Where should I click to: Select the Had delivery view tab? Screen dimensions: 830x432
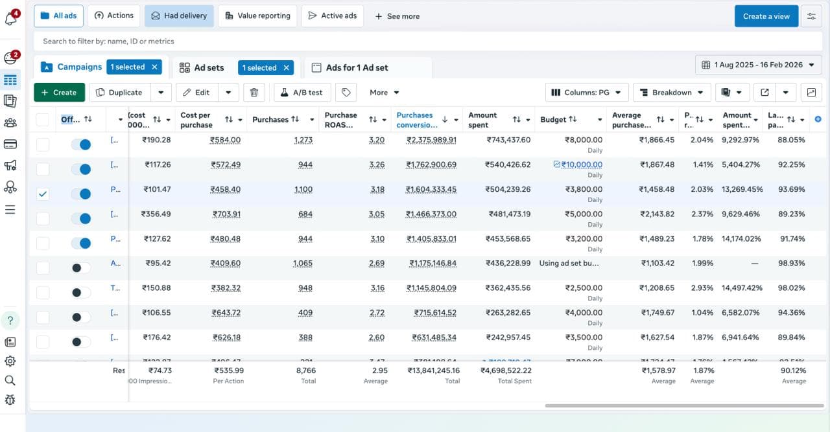tap(179, 16)
